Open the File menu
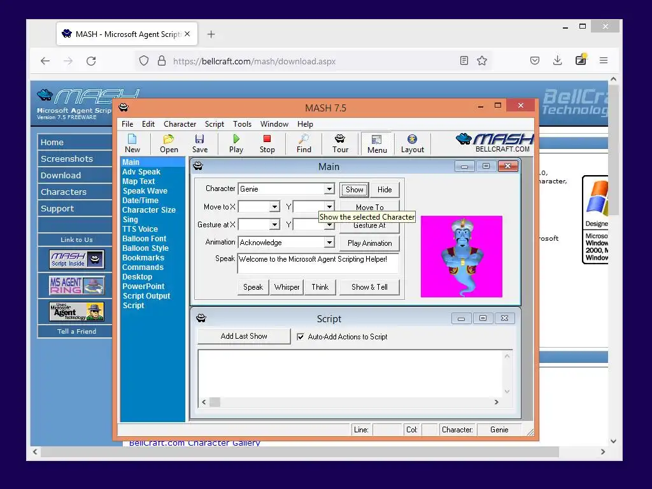Screen dimensions: 652x489 127,124
